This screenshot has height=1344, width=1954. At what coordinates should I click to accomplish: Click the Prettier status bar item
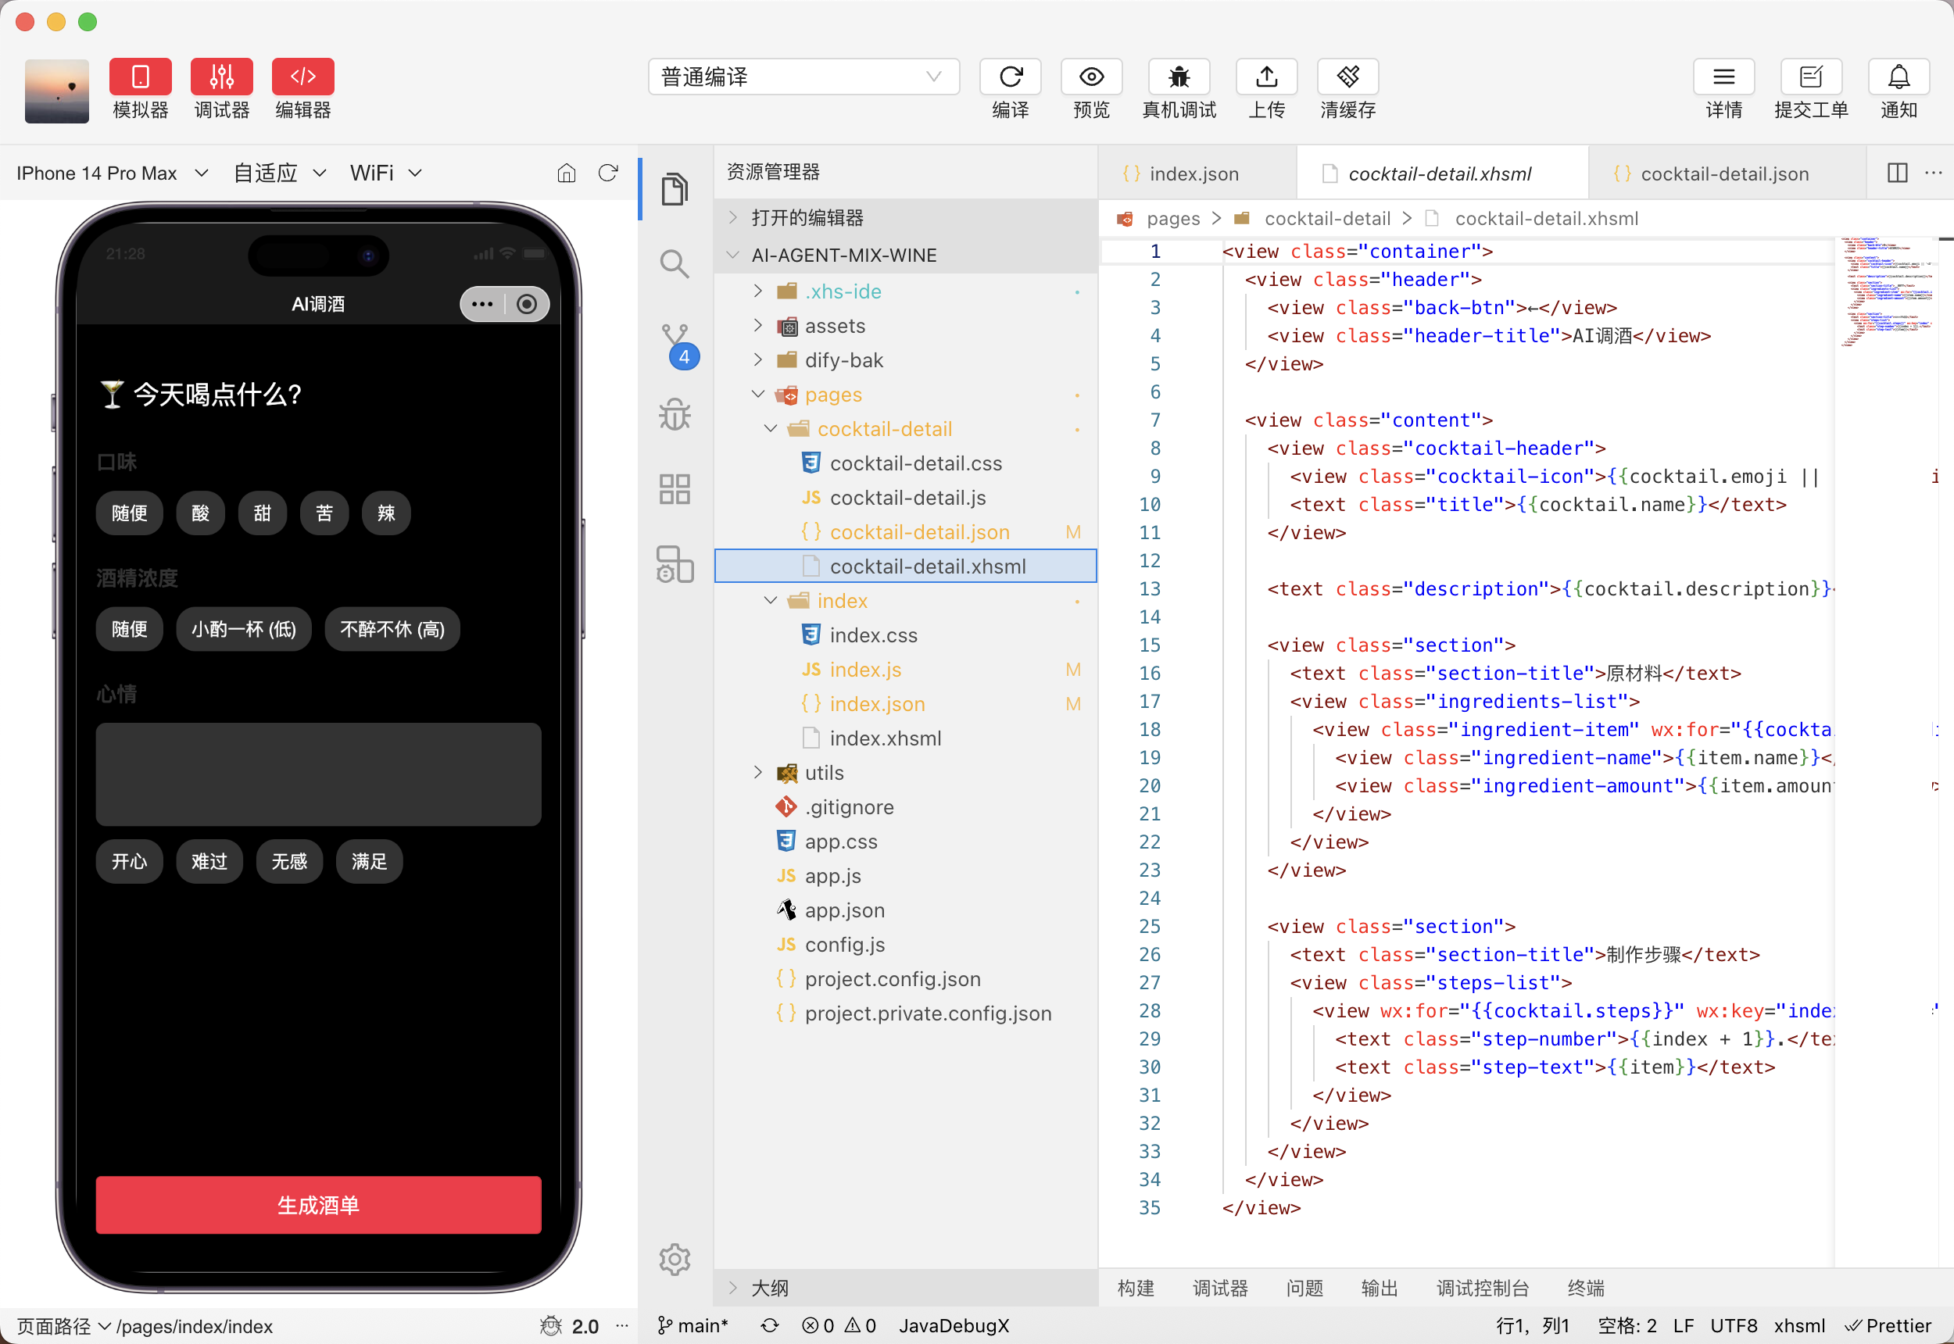click(1889, 1326)
